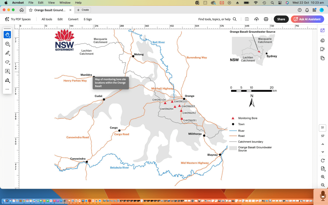Rotate the page view with the rotate icon
The image size is (328, 205).
click(x=323, y=160)
